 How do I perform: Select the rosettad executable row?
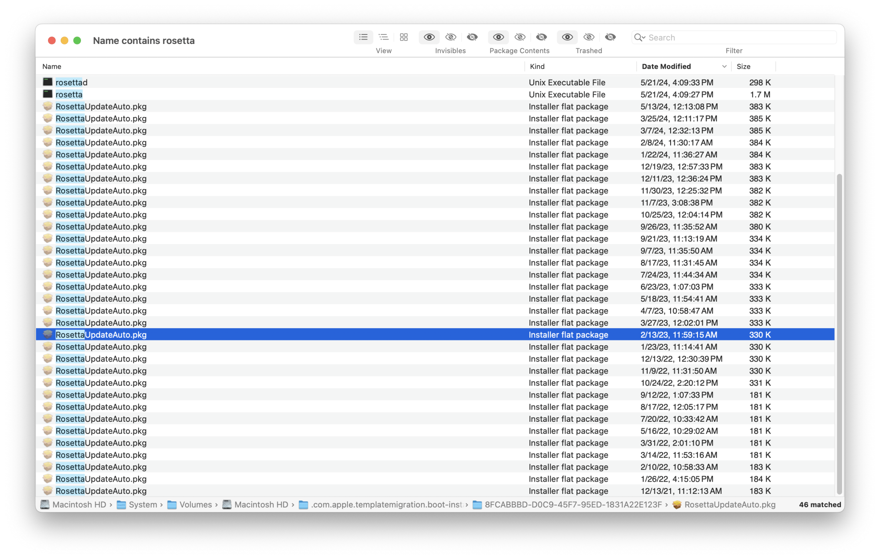[x=71, y=82]
